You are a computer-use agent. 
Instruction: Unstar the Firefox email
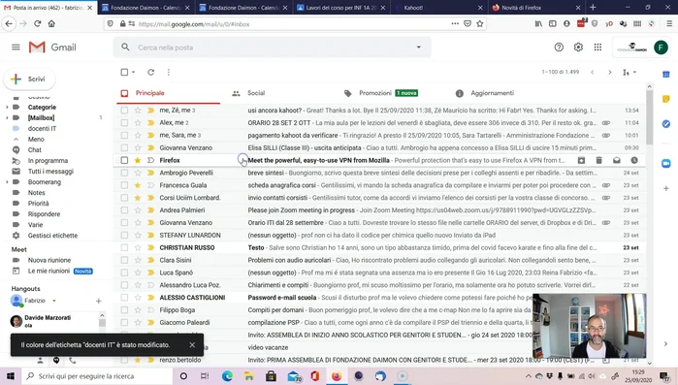138,160
